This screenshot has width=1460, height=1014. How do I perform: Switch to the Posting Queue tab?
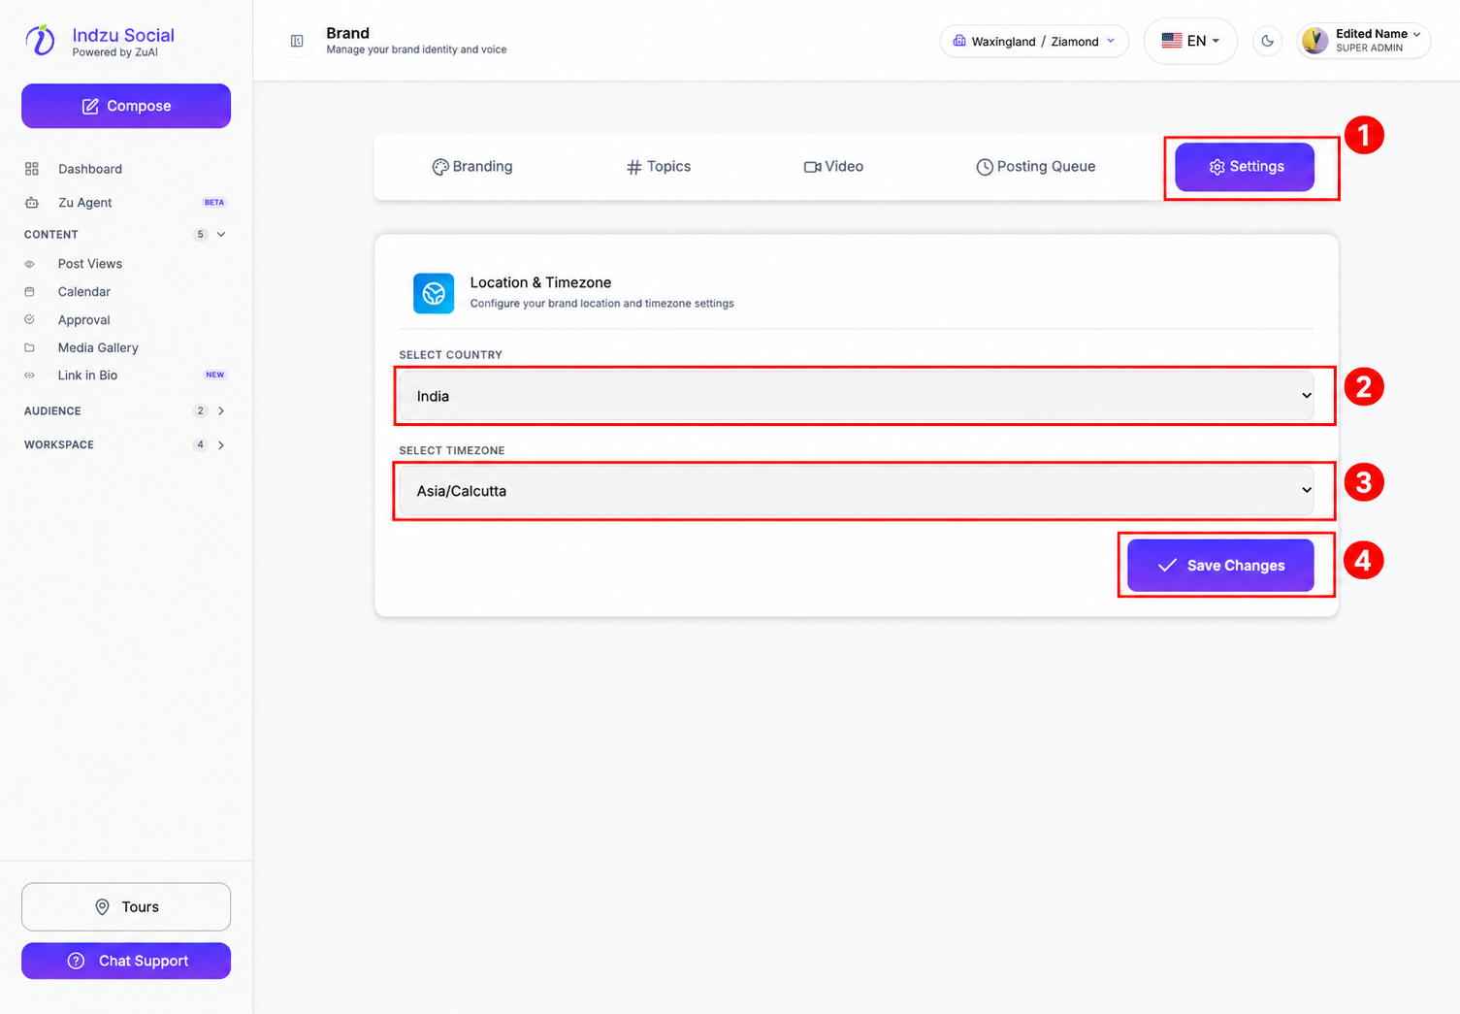point(1036,167)
